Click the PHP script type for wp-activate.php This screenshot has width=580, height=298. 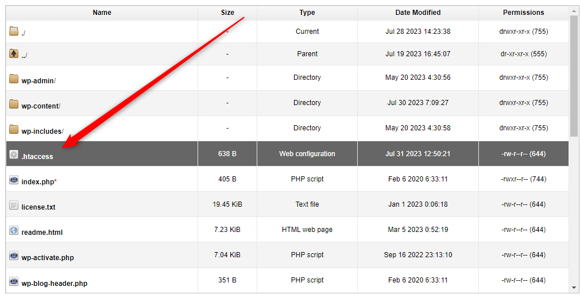point(307,255)
